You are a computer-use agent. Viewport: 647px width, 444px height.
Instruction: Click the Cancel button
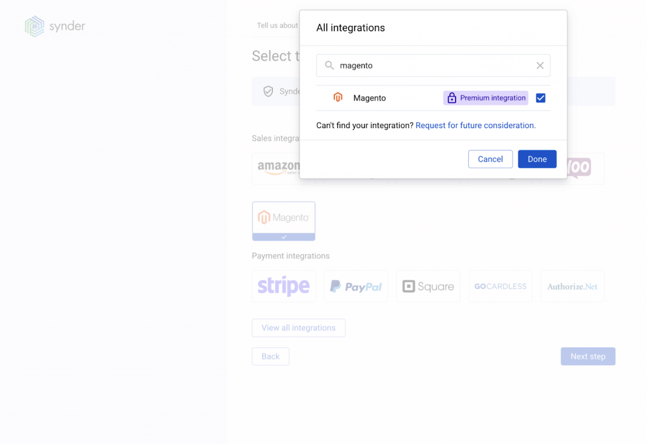click(490, 159)
